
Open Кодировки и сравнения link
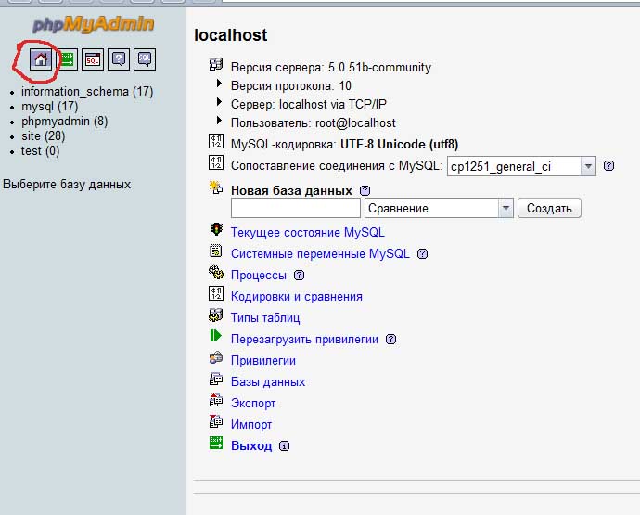click(x=297, y=297)
